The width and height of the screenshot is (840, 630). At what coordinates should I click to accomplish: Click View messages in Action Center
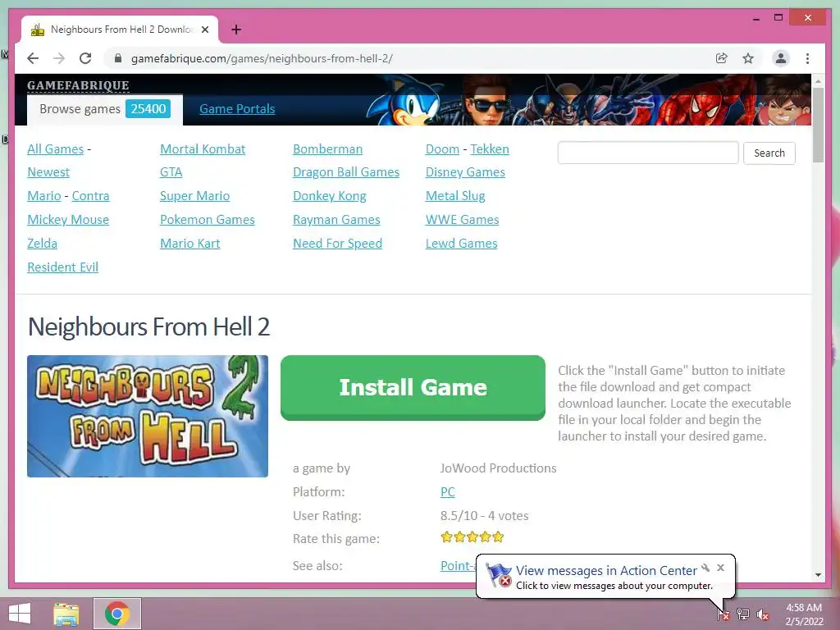(606, 571)
